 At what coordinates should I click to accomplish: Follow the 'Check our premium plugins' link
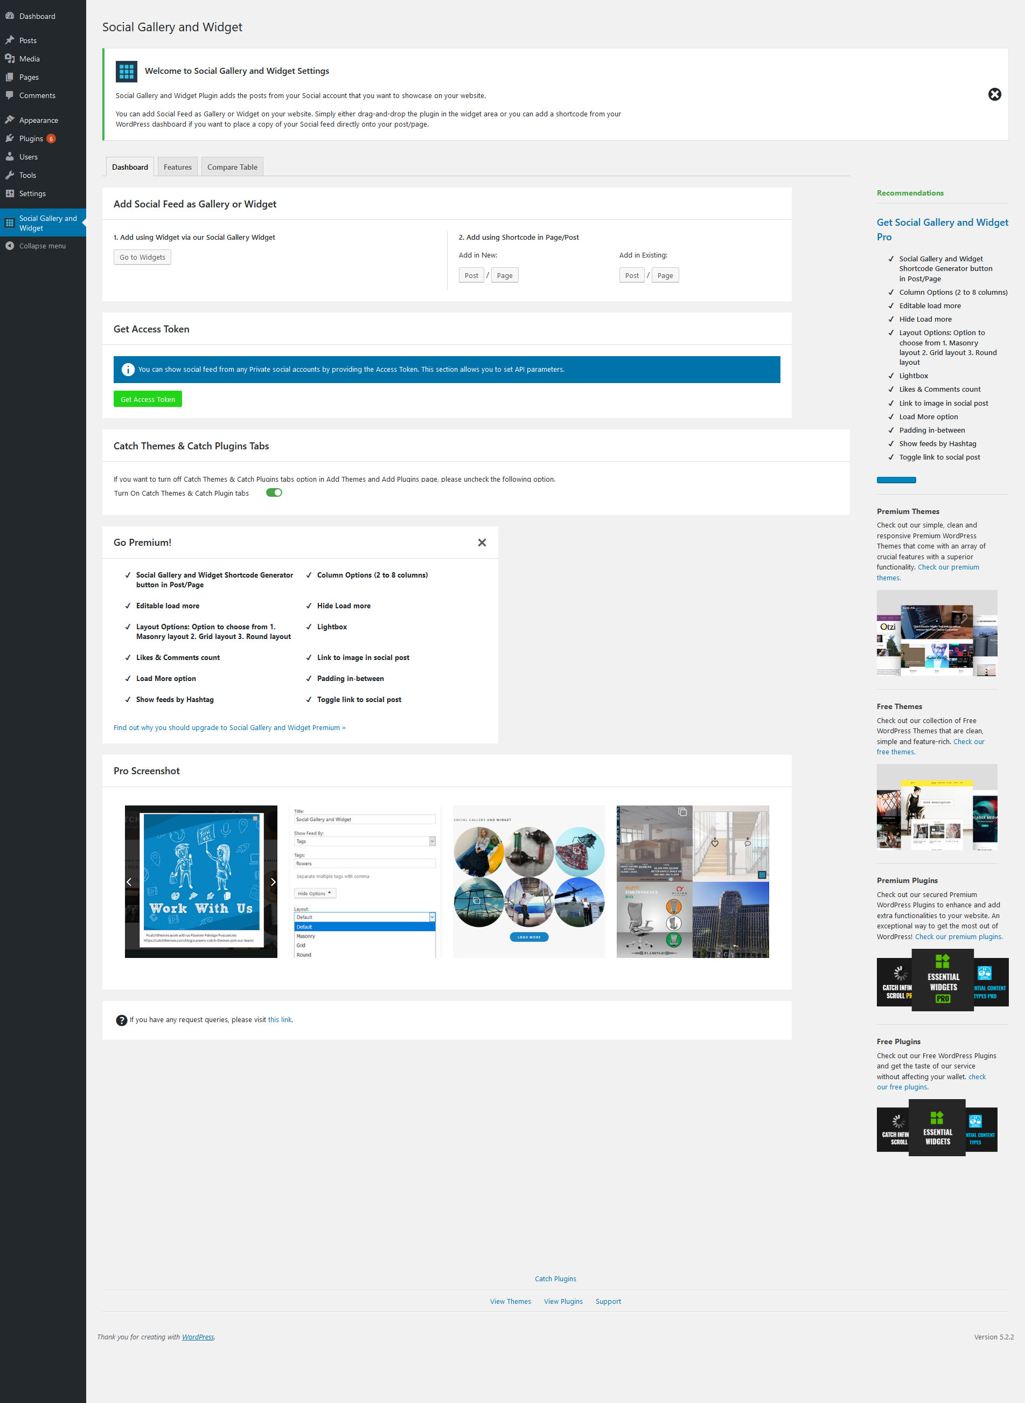coord(958,937)
